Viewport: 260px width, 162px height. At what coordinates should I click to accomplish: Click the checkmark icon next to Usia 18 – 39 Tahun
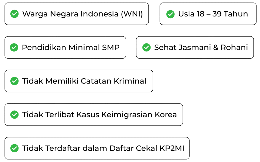pos(170,14)
